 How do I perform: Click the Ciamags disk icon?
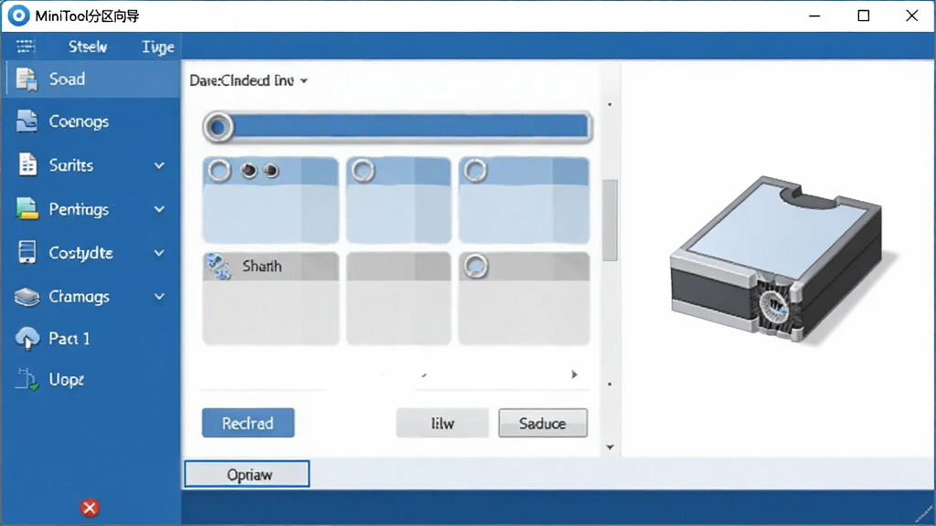[x=27, y=297]
